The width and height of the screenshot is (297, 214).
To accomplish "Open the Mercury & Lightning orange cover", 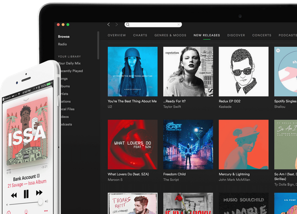I will (x=244, y=144).
